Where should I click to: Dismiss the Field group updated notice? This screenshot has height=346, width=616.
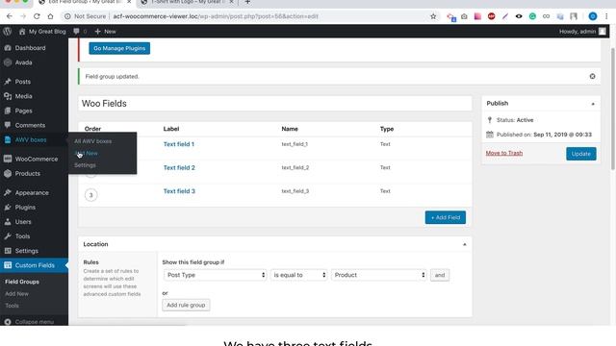[x=593, y=76]
